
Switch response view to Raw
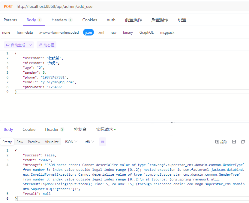pyautogui.click(x=20, y=142)
